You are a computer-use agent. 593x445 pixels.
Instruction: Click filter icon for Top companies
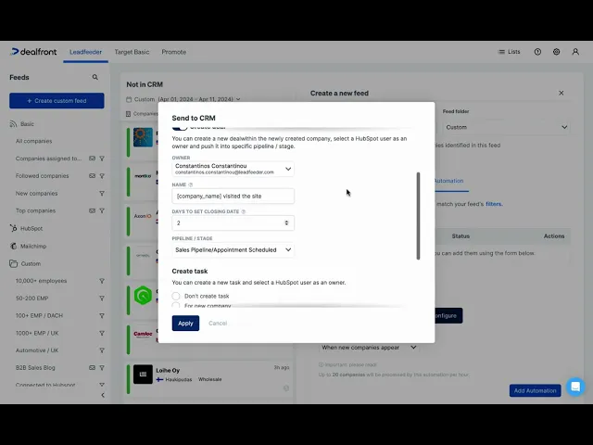(102, 210)
